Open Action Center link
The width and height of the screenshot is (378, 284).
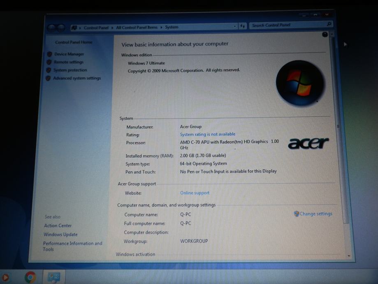tap(58, 226)
